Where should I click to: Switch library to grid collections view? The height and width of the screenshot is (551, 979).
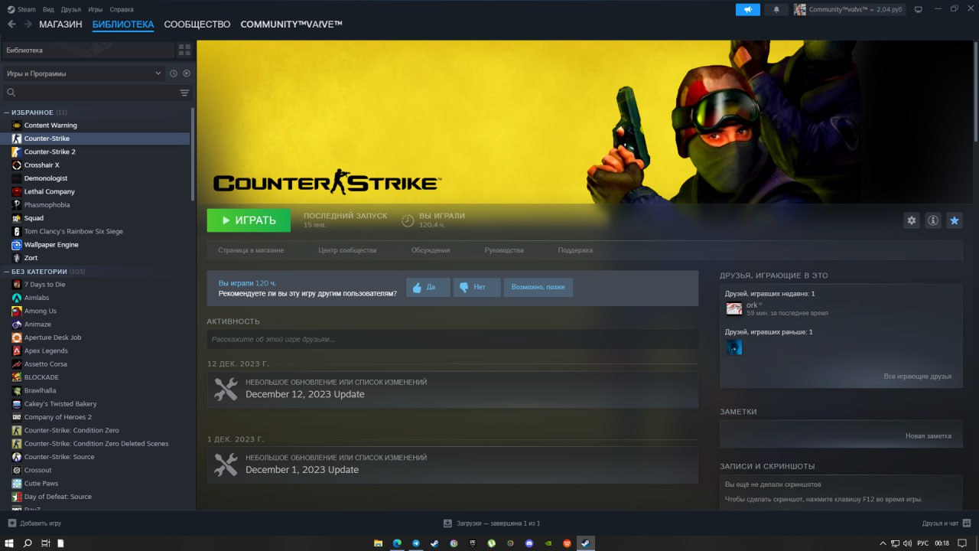(184, 50)
